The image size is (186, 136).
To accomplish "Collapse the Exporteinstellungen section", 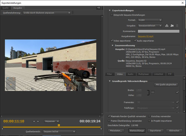I will tap(110, 10).
